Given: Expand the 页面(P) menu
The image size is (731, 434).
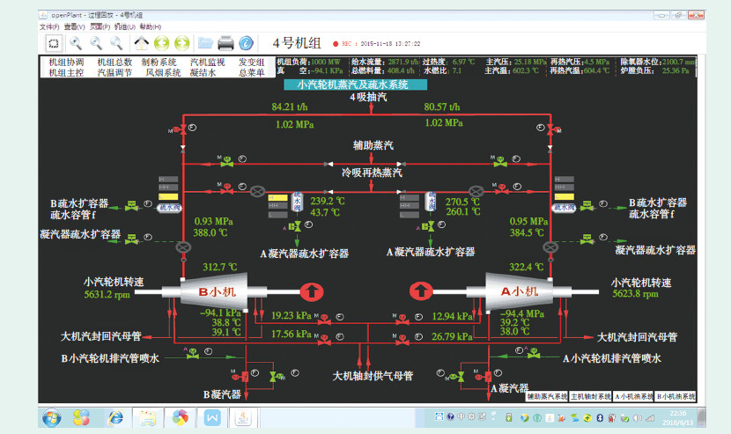Looking at the screenshot, I should point(100,27).
